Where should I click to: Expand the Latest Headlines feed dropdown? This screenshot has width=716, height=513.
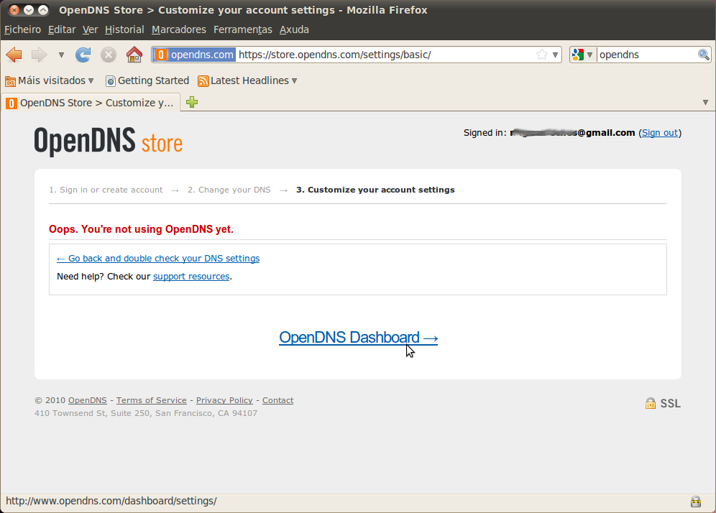[x=247, y=80]
